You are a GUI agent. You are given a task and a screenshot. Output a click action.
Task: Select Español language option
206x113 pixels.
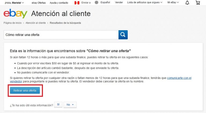pyautogui.click(x=105, y=2)
